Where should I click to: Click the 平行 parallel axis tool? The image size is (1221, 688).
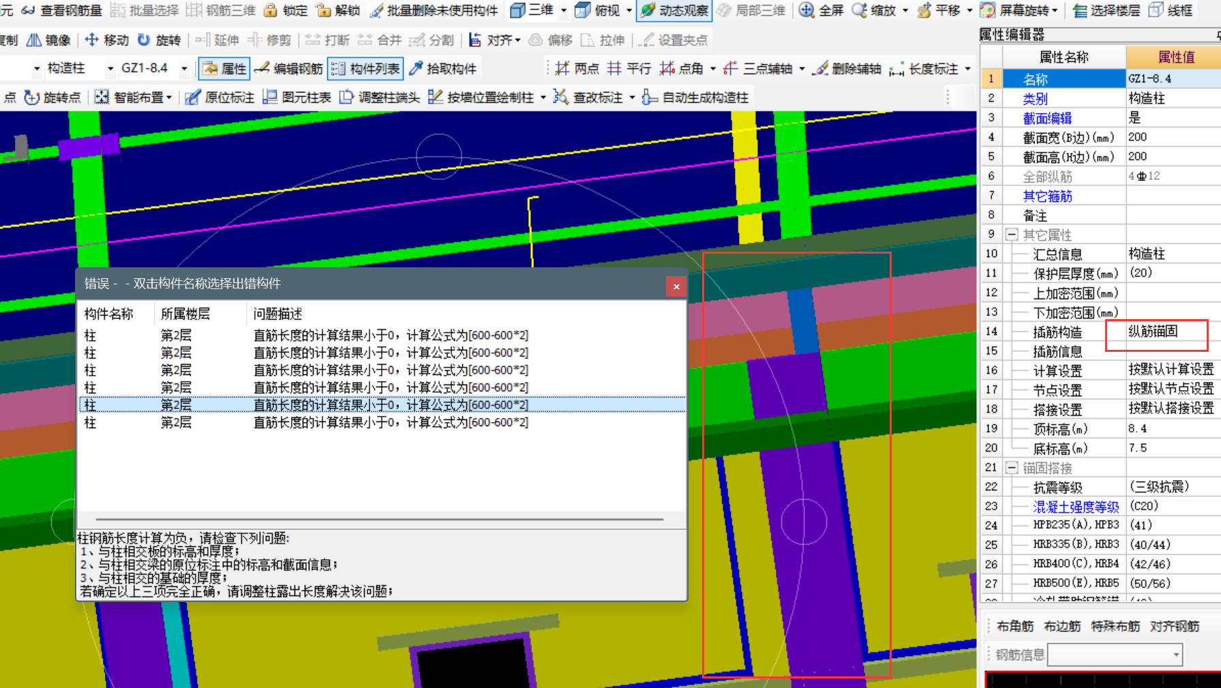point(629,69)
